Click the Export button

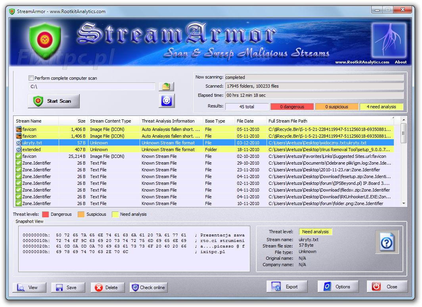[287, 286]
